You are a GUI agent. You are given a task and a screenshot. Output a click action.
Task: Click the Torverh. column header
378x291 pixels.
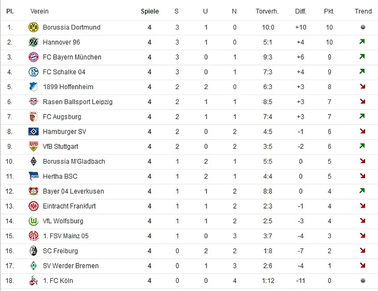(267, 11)
